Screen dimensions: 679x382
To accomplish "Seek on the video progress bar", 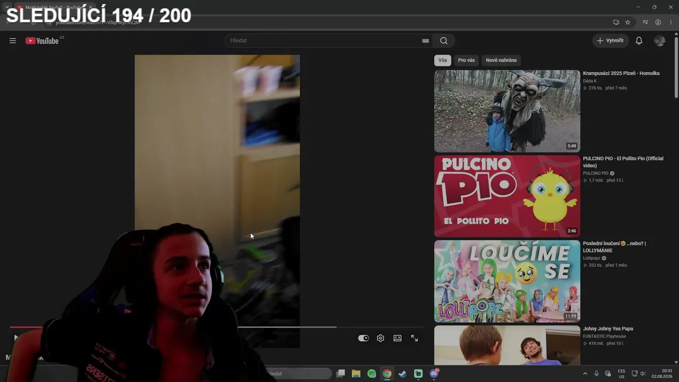I will (216, 327).
